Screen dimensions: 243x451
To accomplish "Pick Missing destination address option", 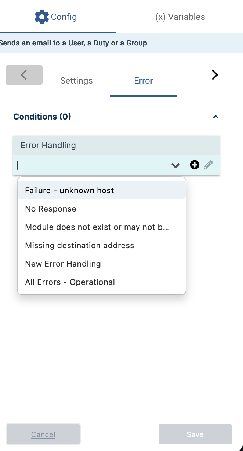I will click(x=80, y=245).
